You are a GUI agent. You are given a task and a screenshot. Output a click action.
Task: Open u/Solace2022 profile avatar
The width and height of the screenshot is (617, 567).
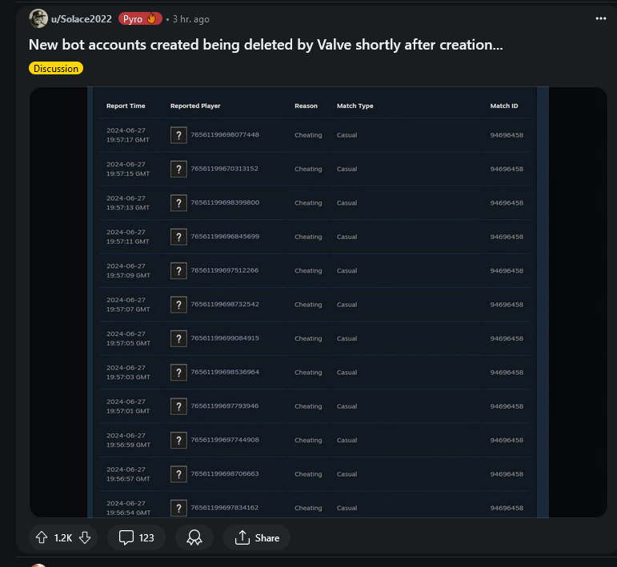(38, 18)
